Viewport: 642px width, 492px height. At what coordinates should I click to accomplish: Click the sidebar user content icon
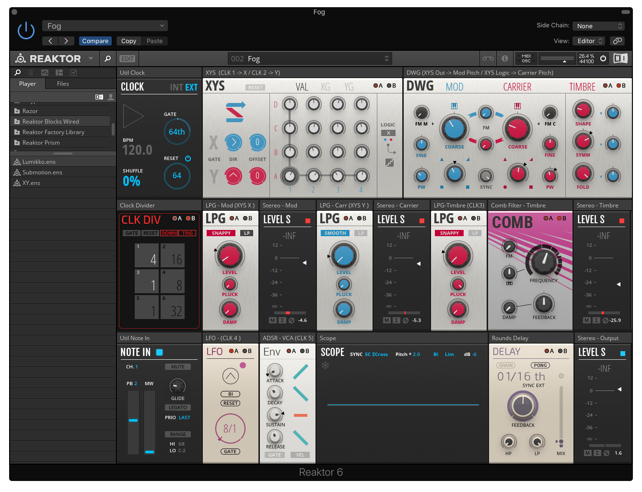pos(111,97)
